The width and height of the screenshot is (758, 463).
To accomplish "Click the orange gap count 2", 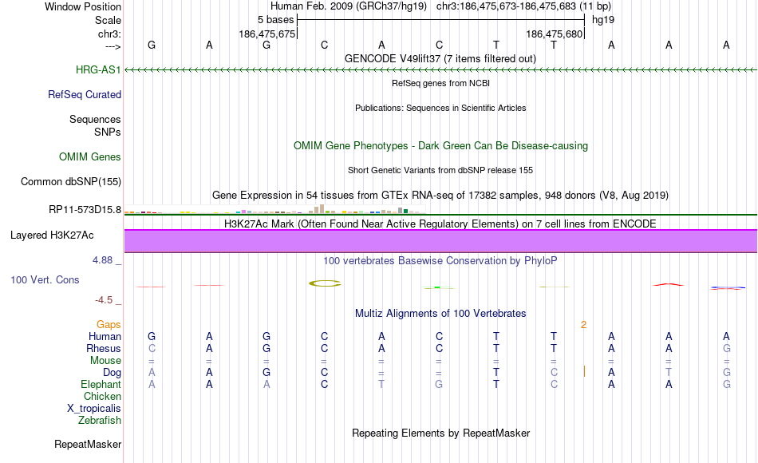I will point(583,325).
